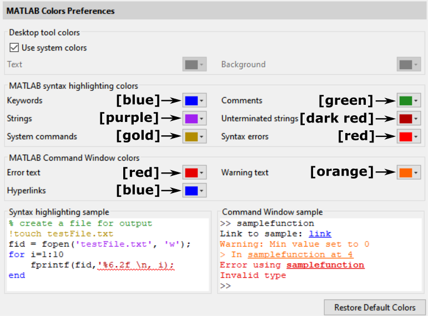Image resolution: width=428 pixels, height=316 pixels.
Task: Click the 'end' keyword in syntax sample
Action: (x=17, y=276)
